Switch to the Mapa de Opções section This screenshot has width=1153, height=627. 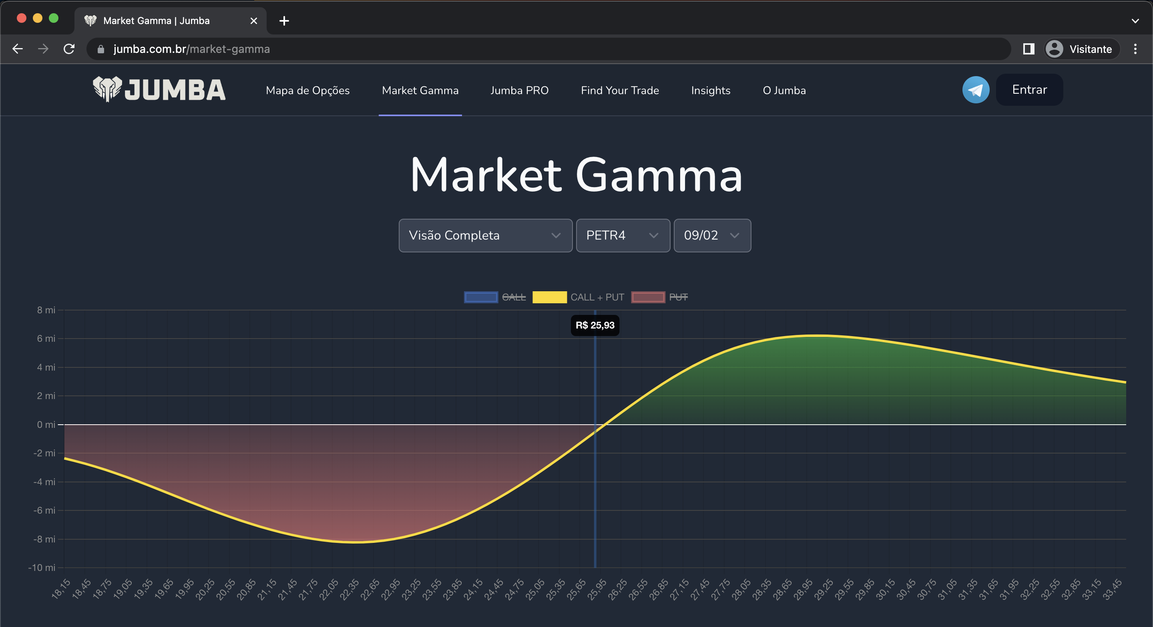[307, 90]
